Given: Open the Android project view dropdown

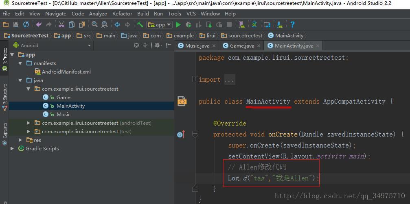Looking at the screenshot, I should 89,46.
